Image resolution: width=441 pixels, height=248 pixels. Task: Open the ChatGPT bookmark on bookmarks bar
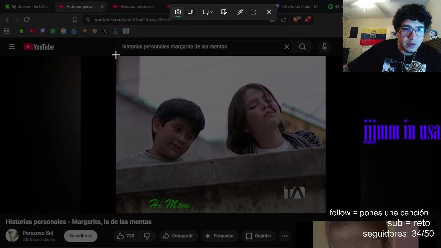(95, 31)
